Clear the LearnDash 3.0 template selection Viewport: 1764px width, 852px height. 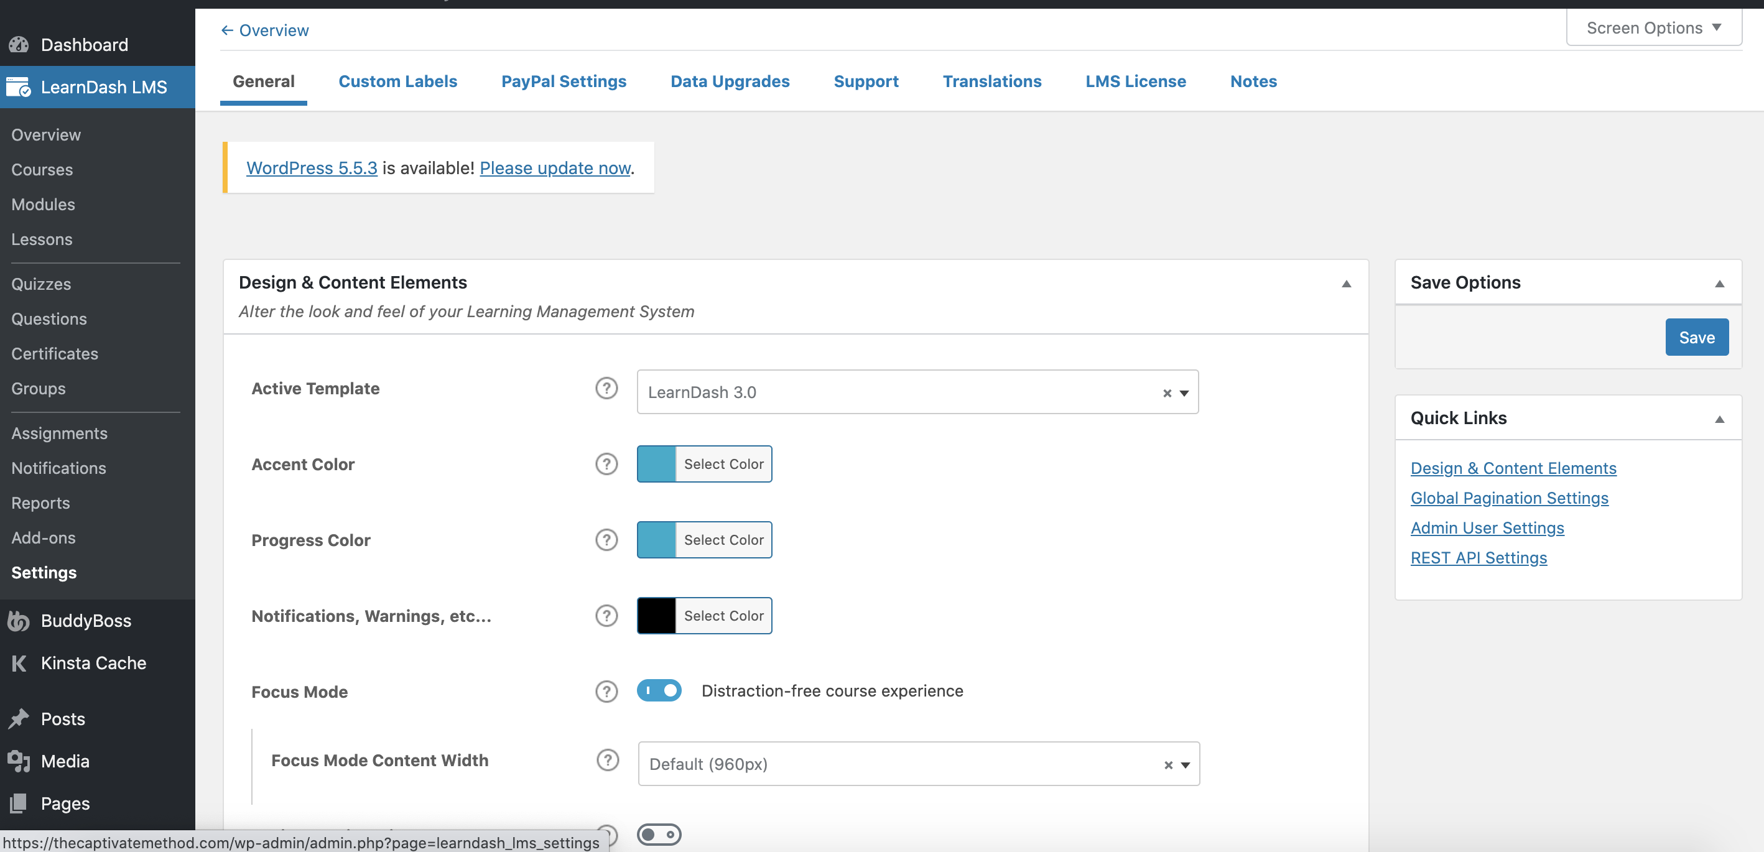click(1167, 393)
